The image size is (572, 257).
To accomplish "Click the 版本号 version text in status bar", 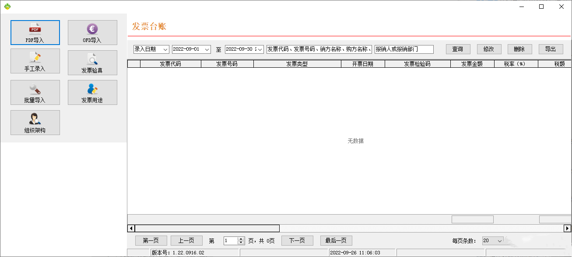I will 178,253.
